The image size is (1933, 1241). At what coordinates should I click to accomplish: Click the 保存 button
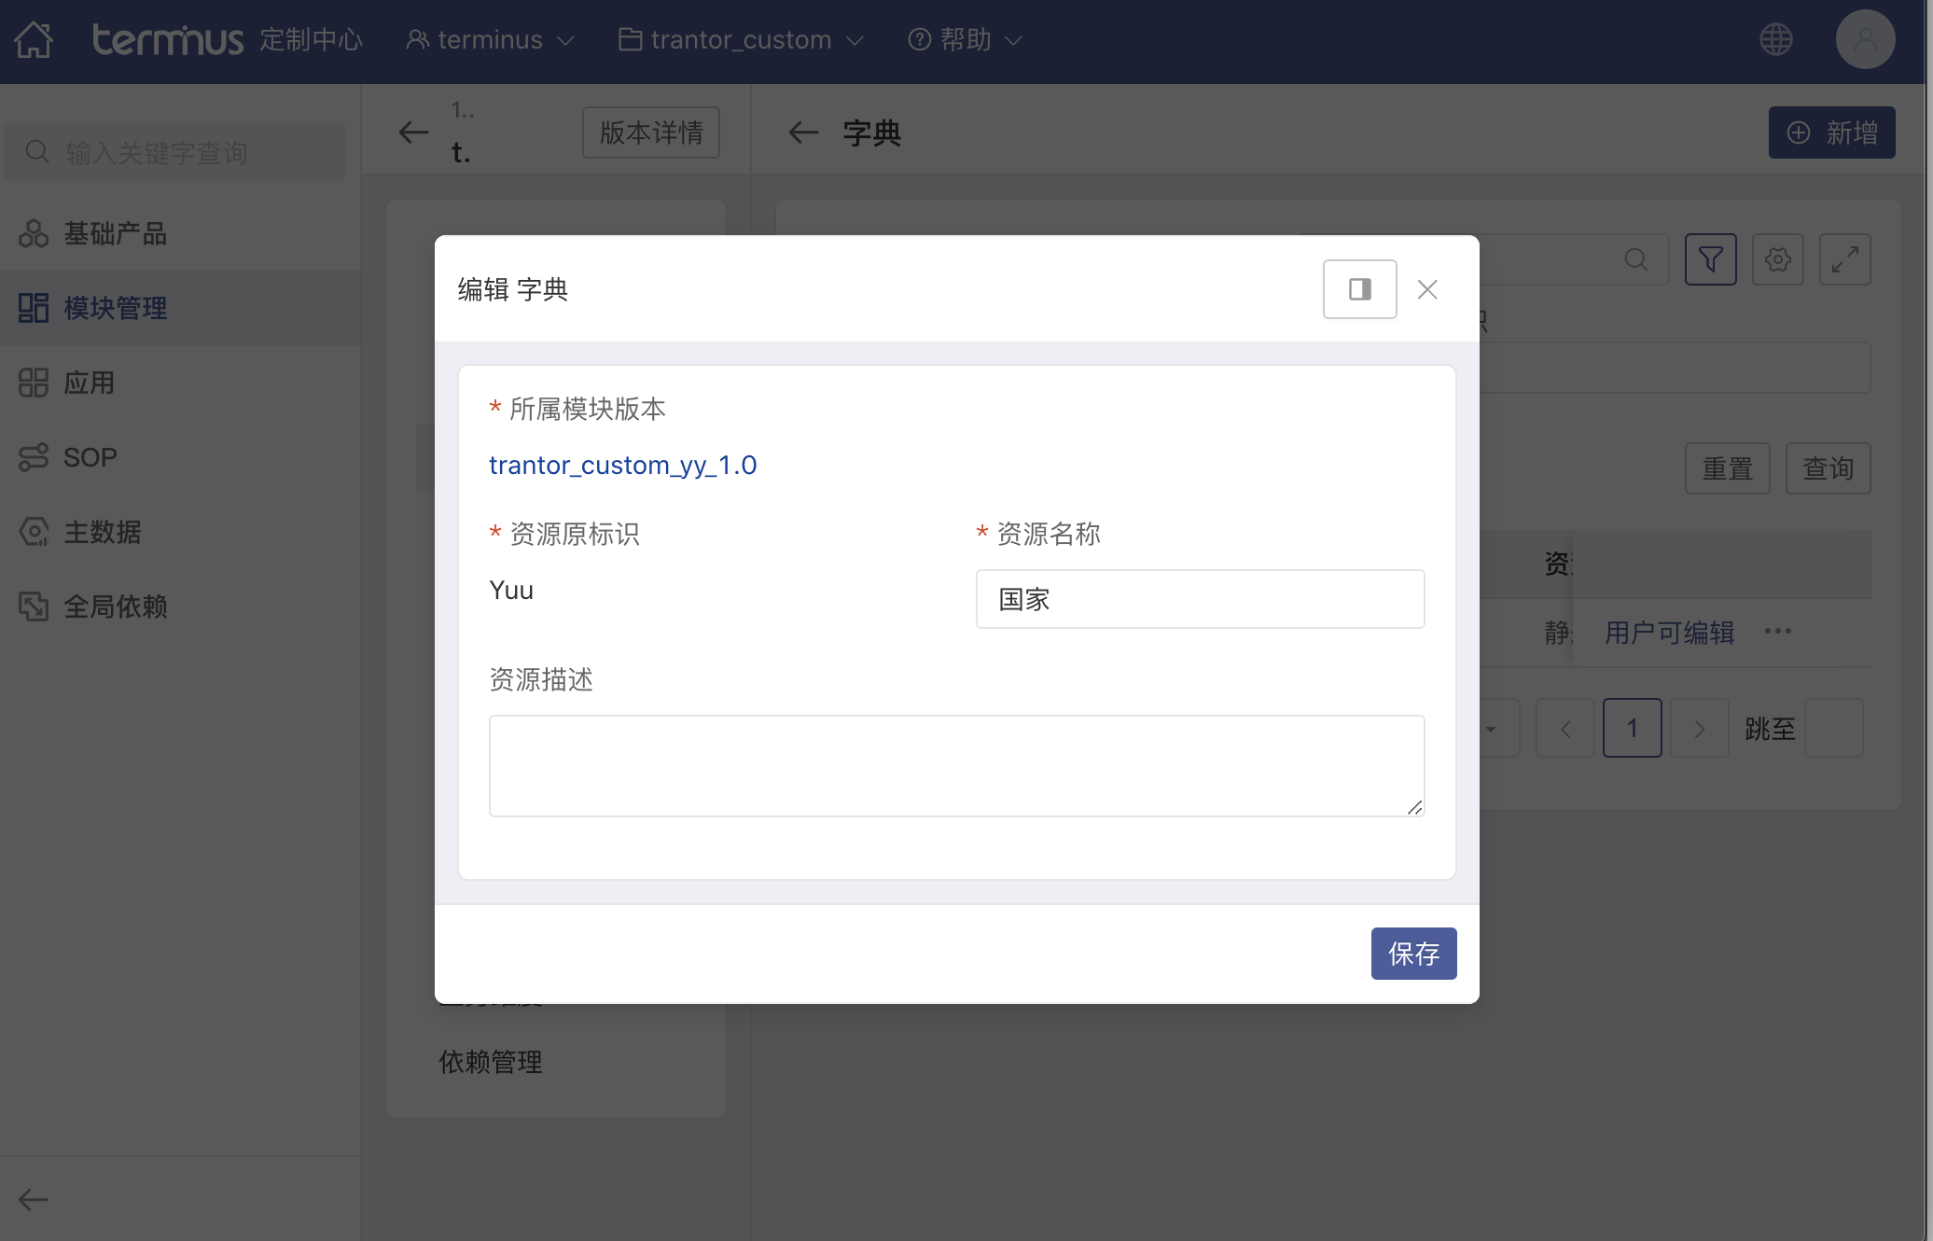(1414, 954)
